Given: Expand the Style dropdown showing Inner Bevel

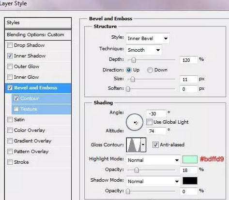Looking at the screenshot, I should click(148, 38).
